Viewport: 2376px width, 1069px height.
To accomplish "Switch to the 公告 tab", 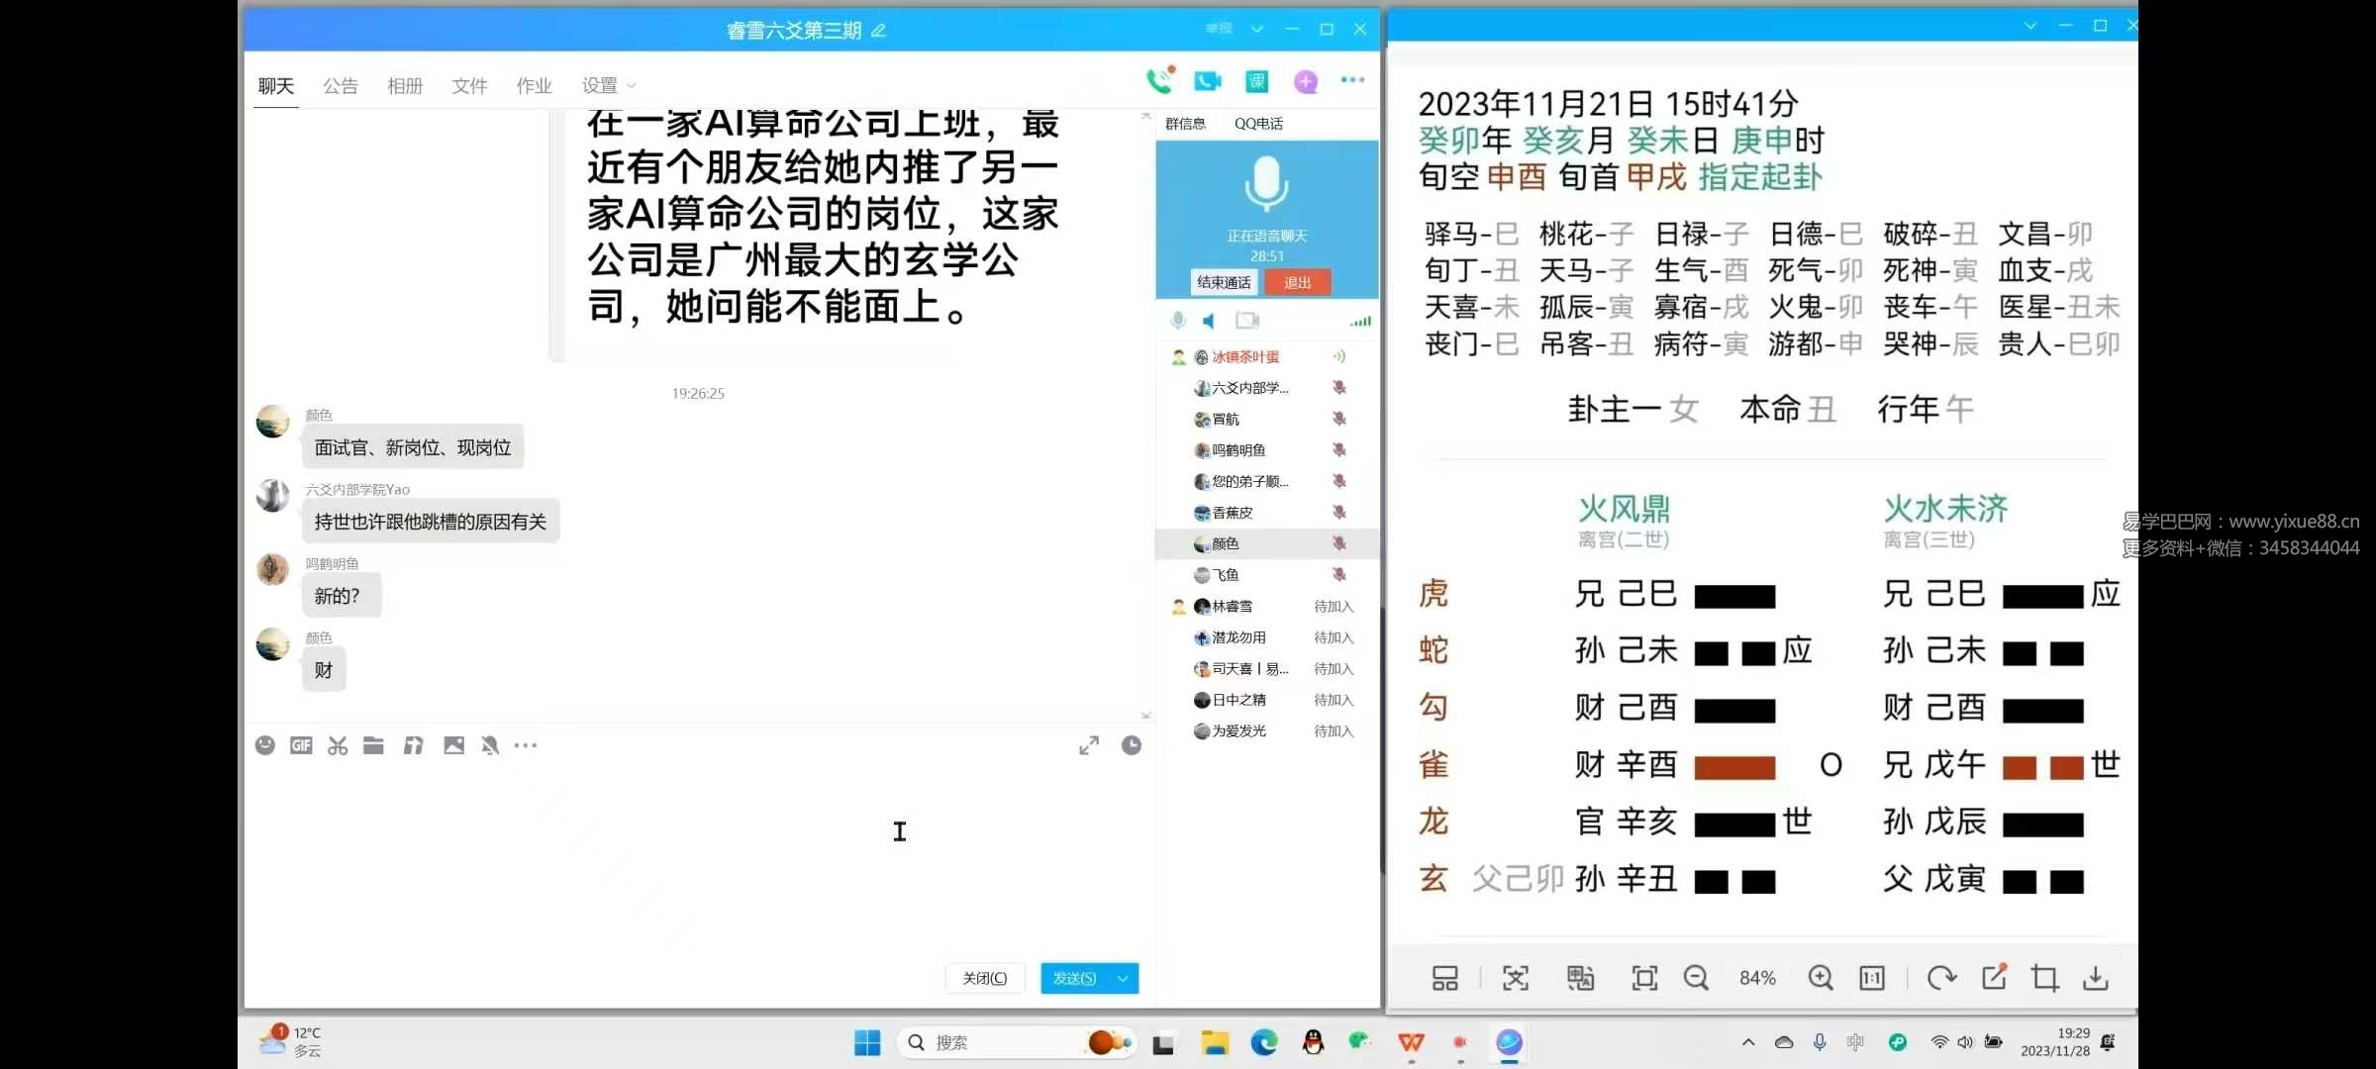I will click(340, 86).
